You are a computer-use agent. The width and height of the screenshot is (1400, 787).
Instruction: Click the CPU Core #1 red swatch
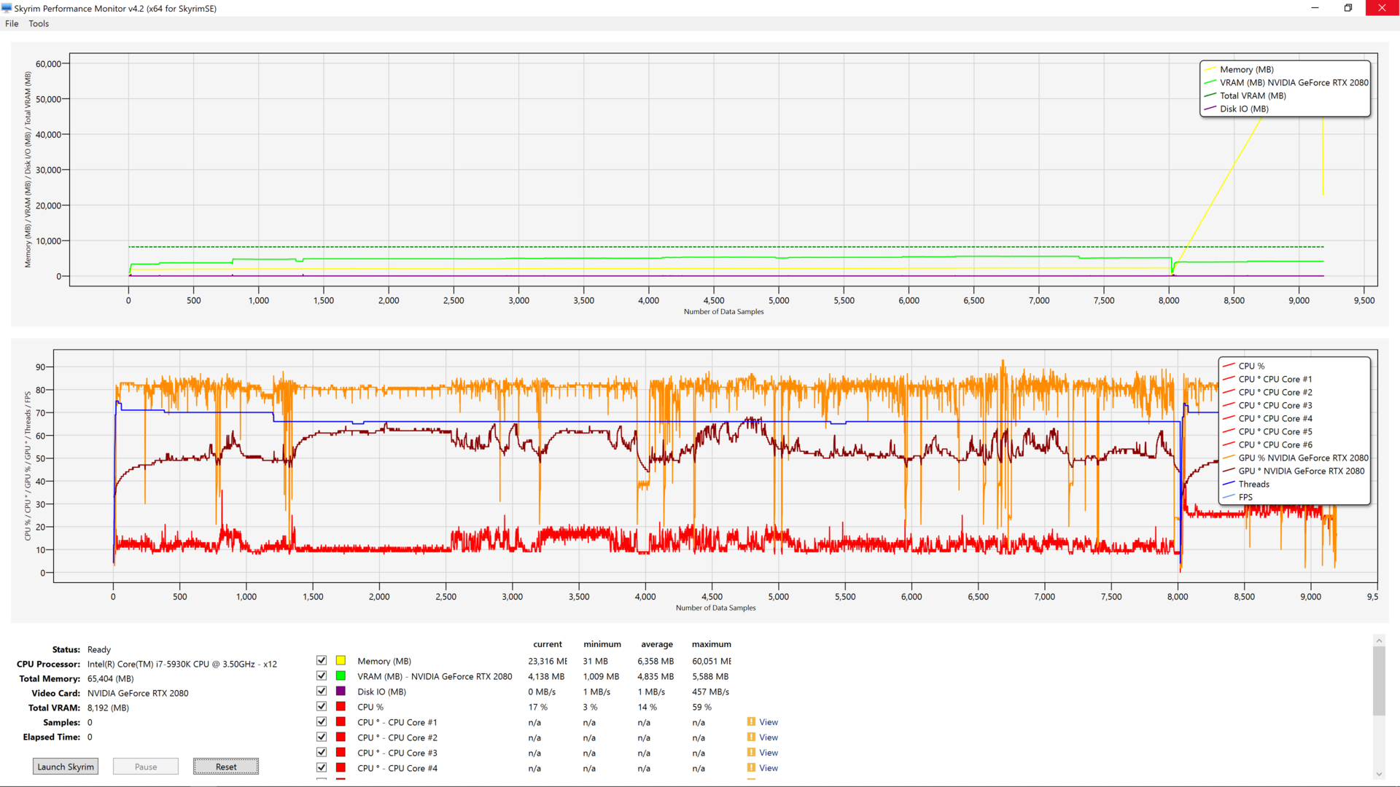tap(341, 721)
